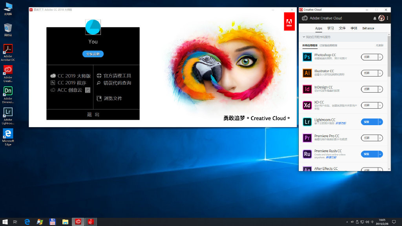Click the Illustrator CC app icon
The width and height of the screenshot is (402, 226).
point(307,73)
